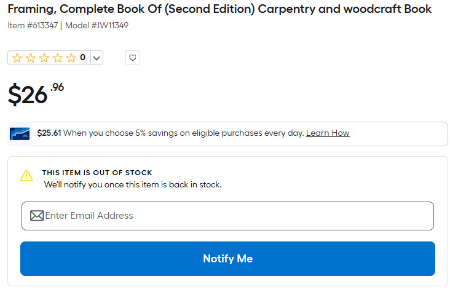Select the third rating star
This screenshot has width=450, height=290.
pyautogui.click(x=44, y=58)
